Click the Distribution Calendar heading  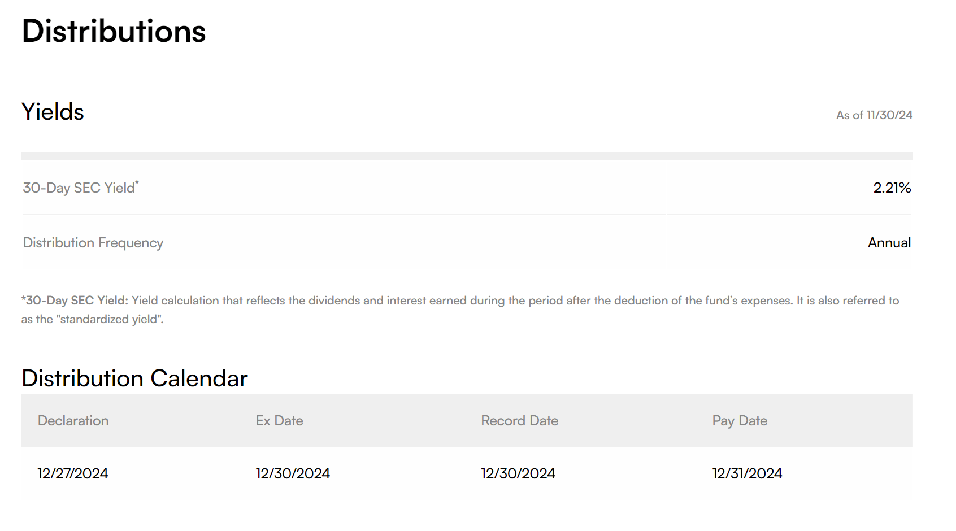point(134,378)
